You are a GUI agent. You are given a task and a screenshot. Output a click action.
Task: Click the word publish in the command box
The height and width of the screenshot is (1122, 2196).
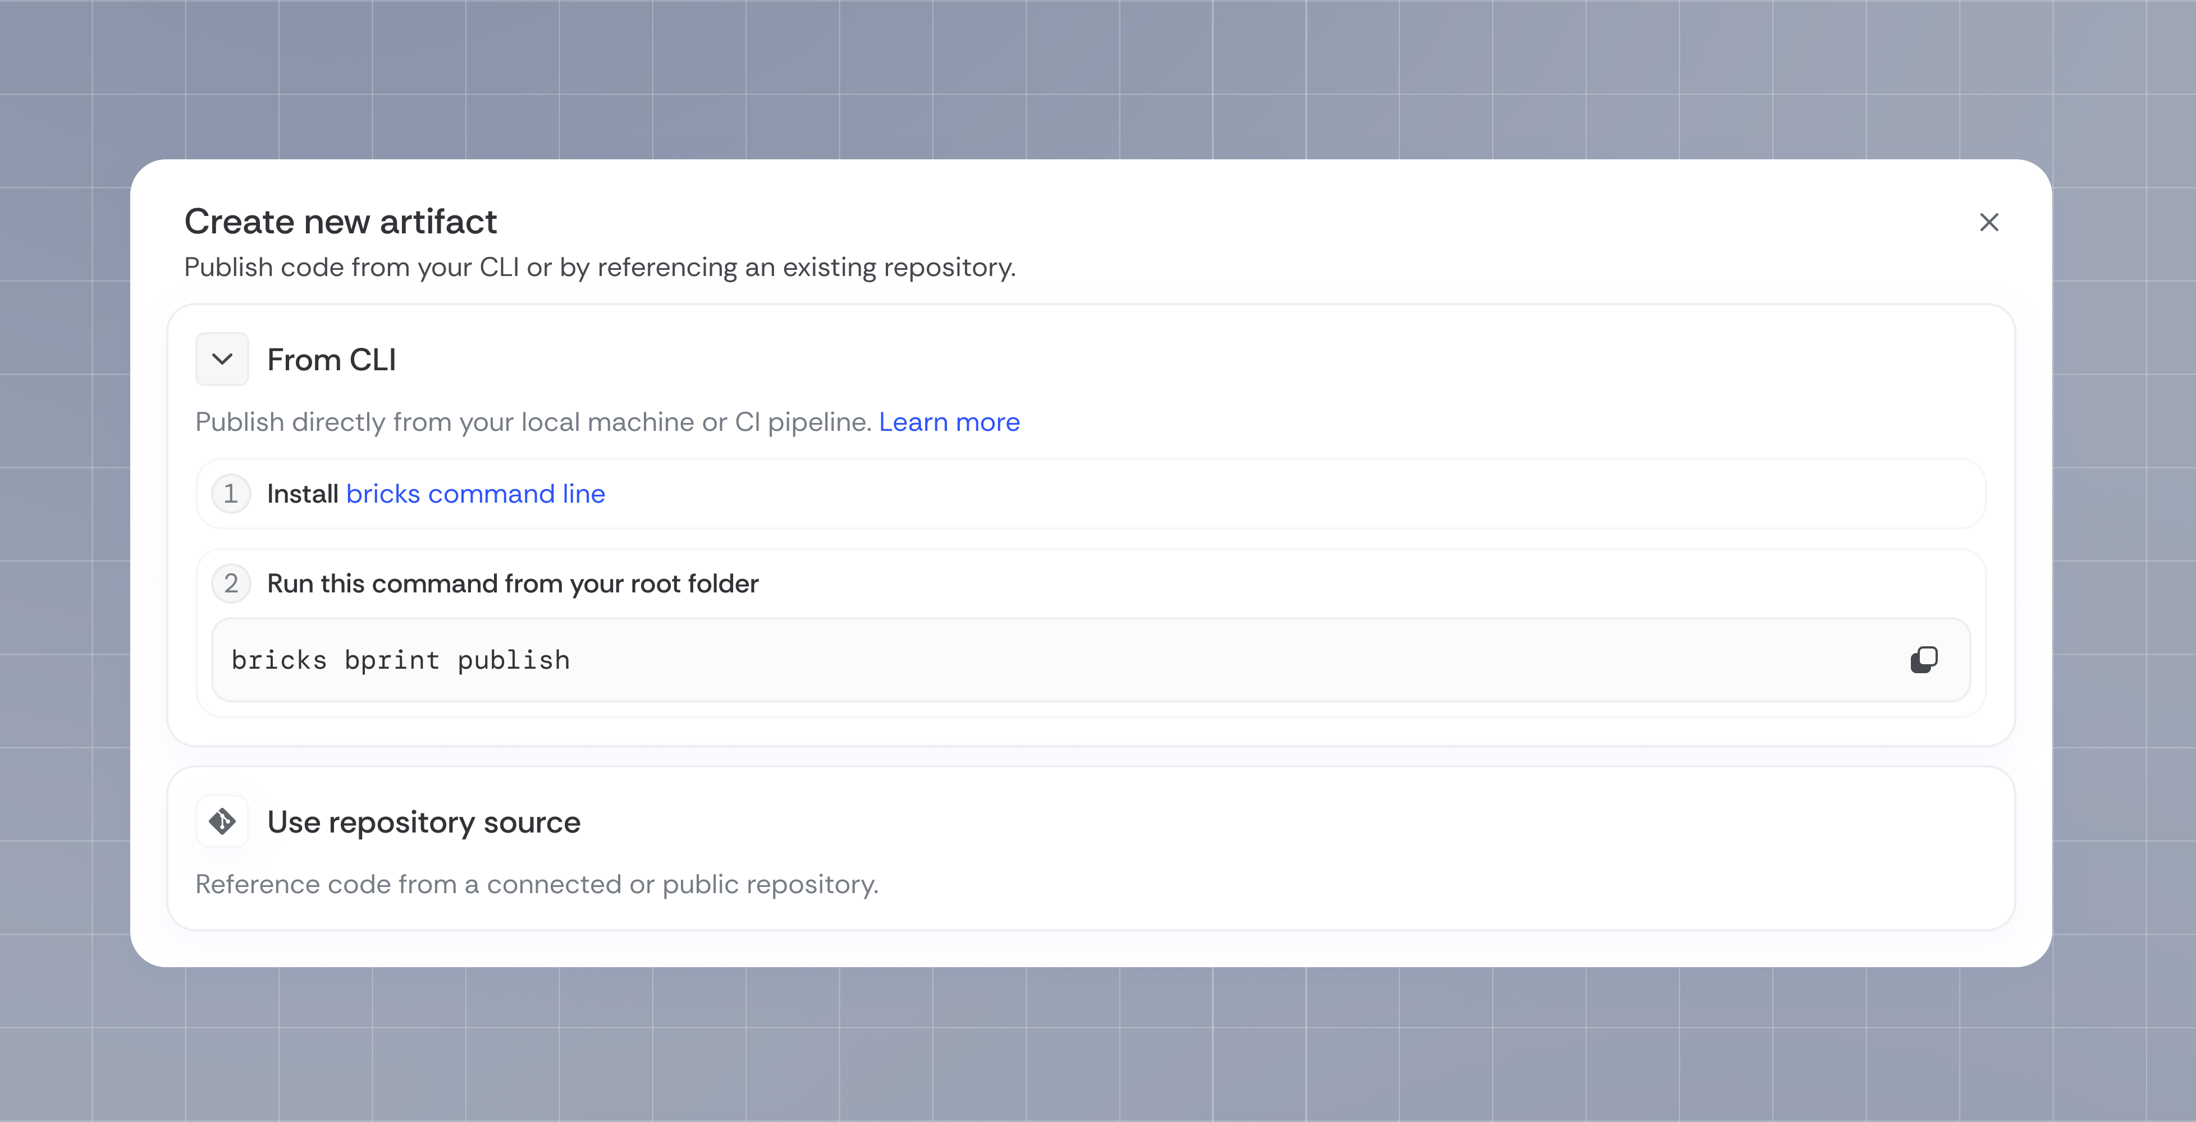click(513, 660)
